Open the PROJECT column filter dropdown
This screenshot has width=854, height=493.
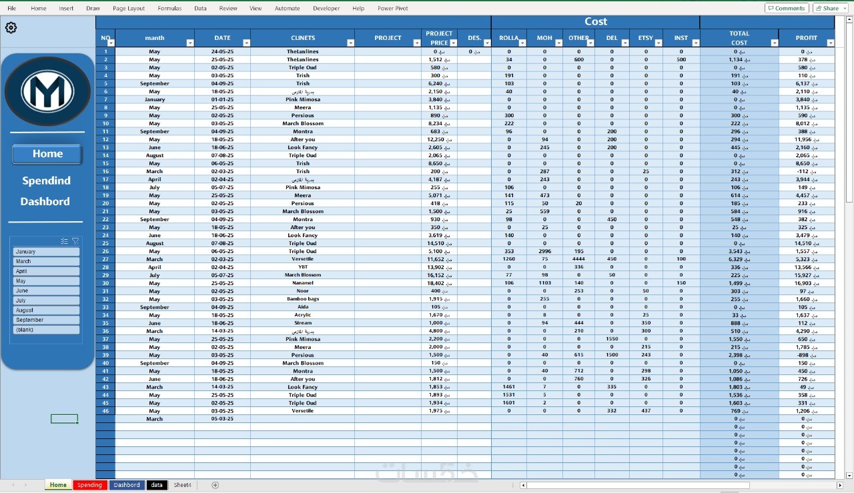click(416, 43)
